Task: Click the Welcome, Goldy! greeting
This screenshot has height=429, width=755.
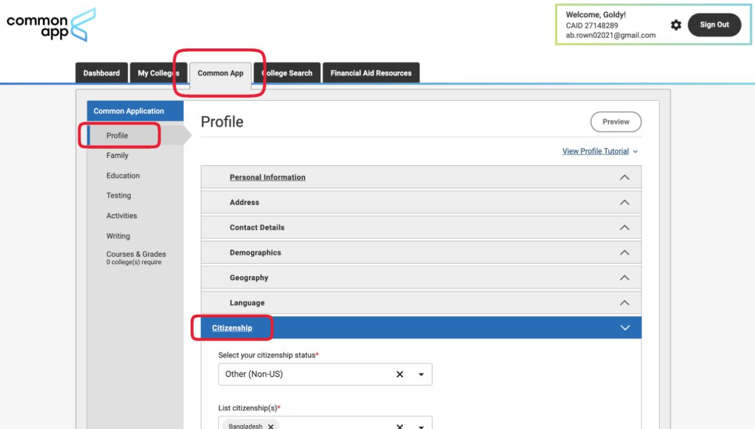Action: [596, 15]
